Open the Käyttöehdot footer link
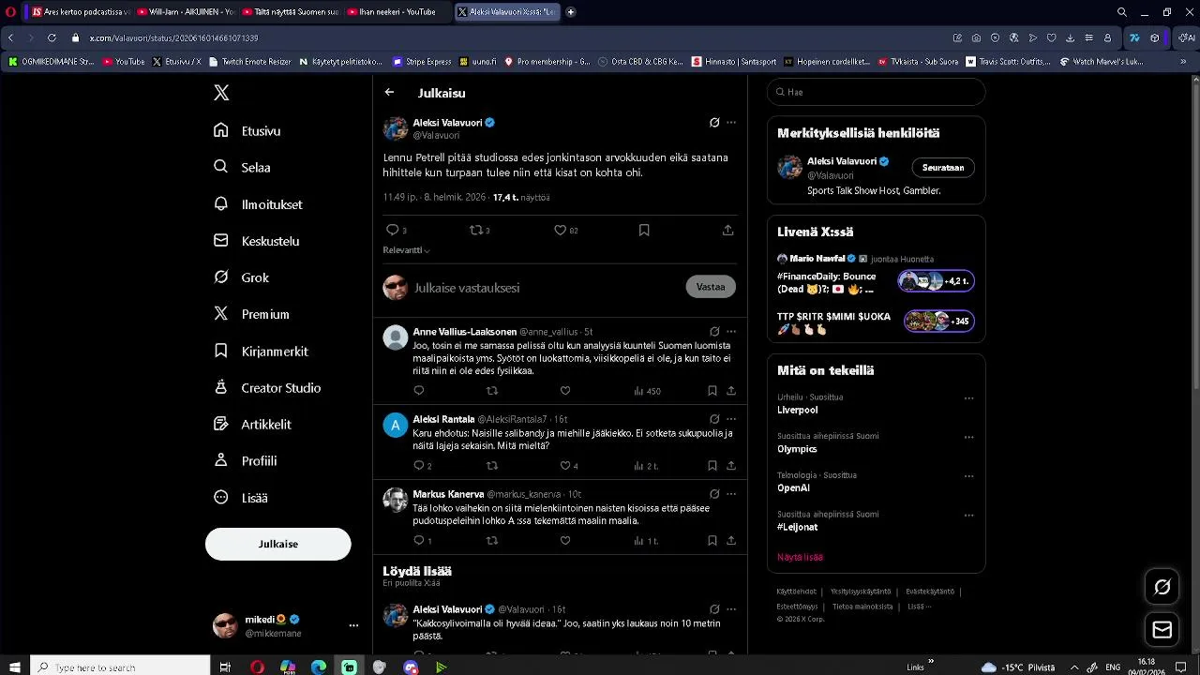Viewport: 1200px width, 675px height. 795,592
